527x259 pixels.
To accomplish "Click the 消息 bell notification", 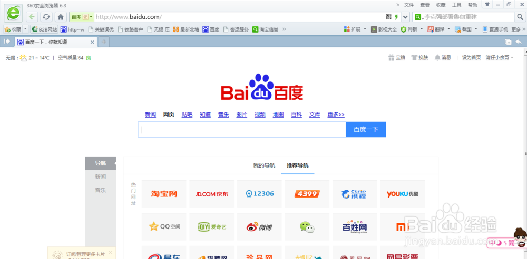I will tap(442, 58).
